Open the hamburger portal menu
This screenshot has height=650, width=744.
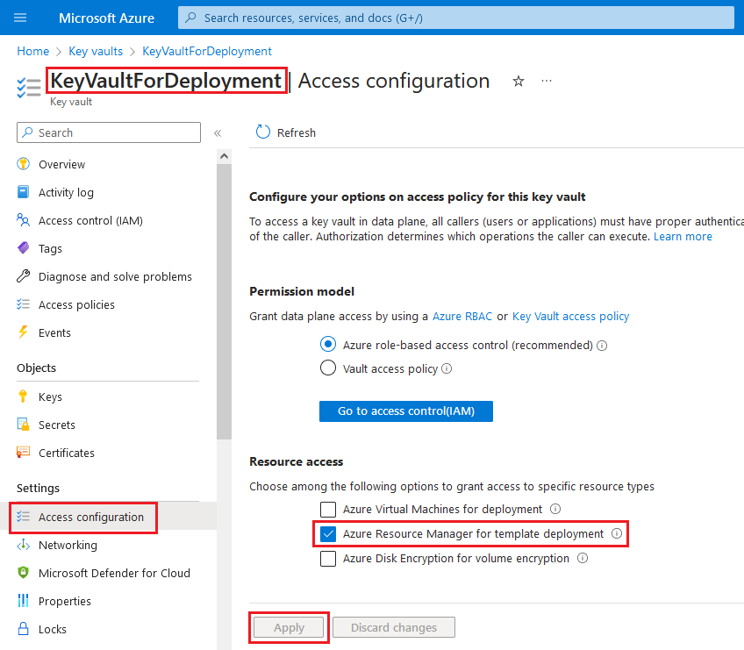coord(20,18)
